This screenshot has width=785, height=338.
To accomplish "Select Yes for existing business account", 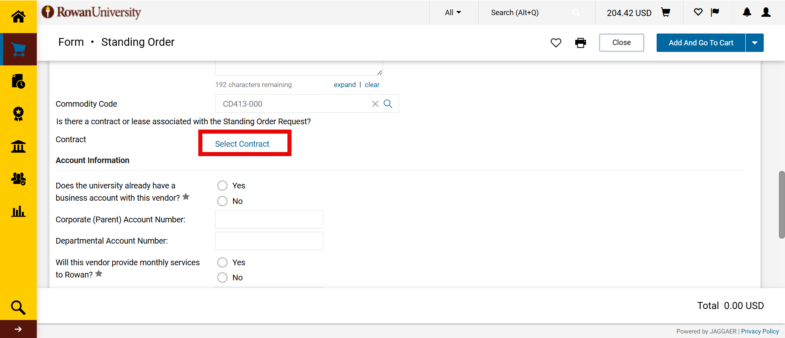I will click(x=222, y=186).
